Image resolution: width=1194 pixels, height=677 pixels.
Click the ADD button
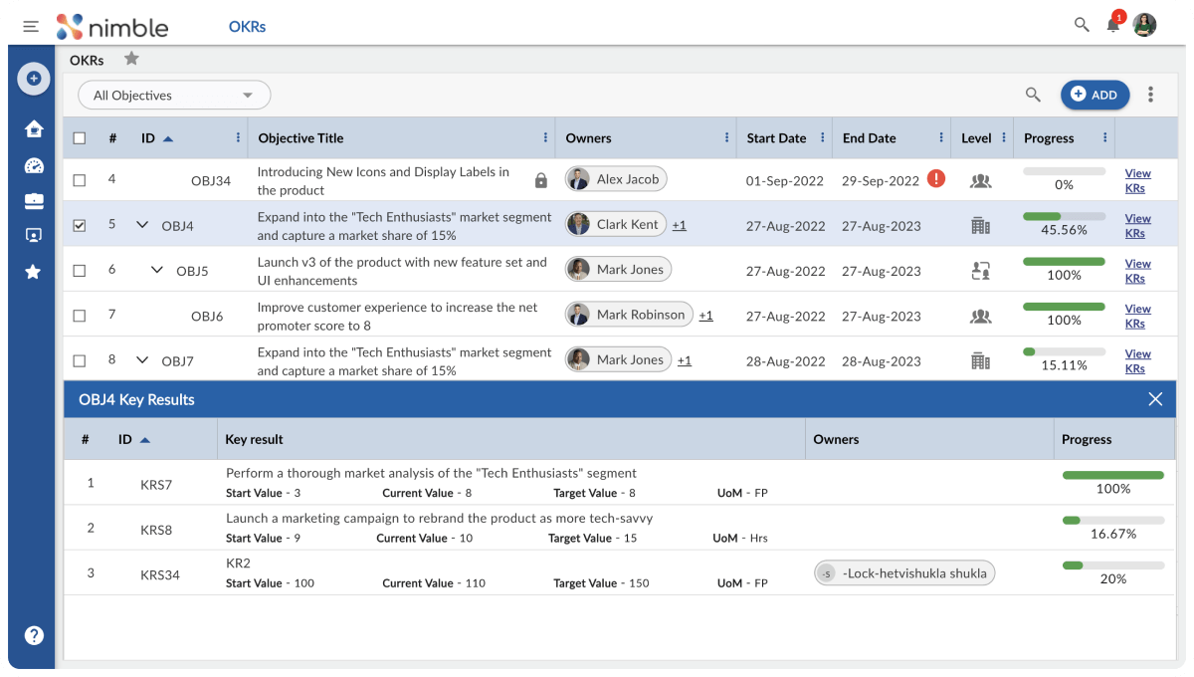point(1094,95)
